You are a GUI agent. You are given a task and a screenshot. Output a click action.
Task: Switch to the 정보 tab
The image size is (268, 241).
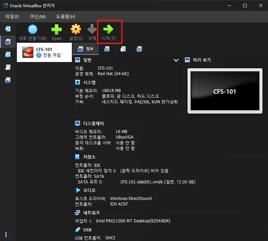pos(86,49)
